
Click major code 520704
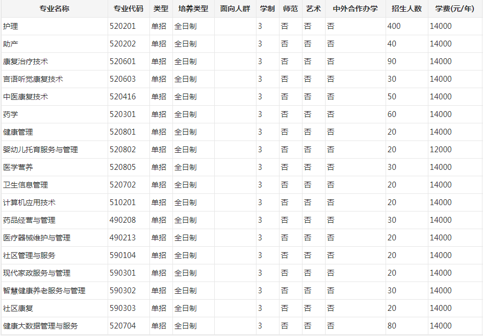click(x=123, y=326)
